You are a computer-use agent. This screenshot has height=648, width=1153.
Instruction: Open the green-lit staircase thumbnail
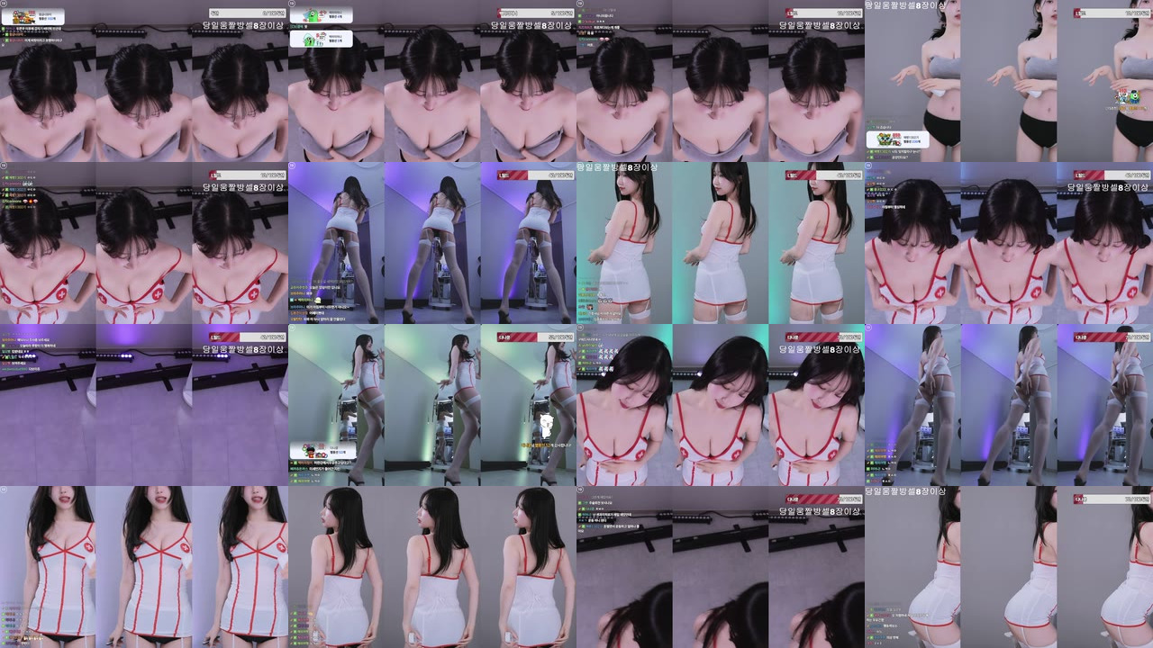point(432,405)
